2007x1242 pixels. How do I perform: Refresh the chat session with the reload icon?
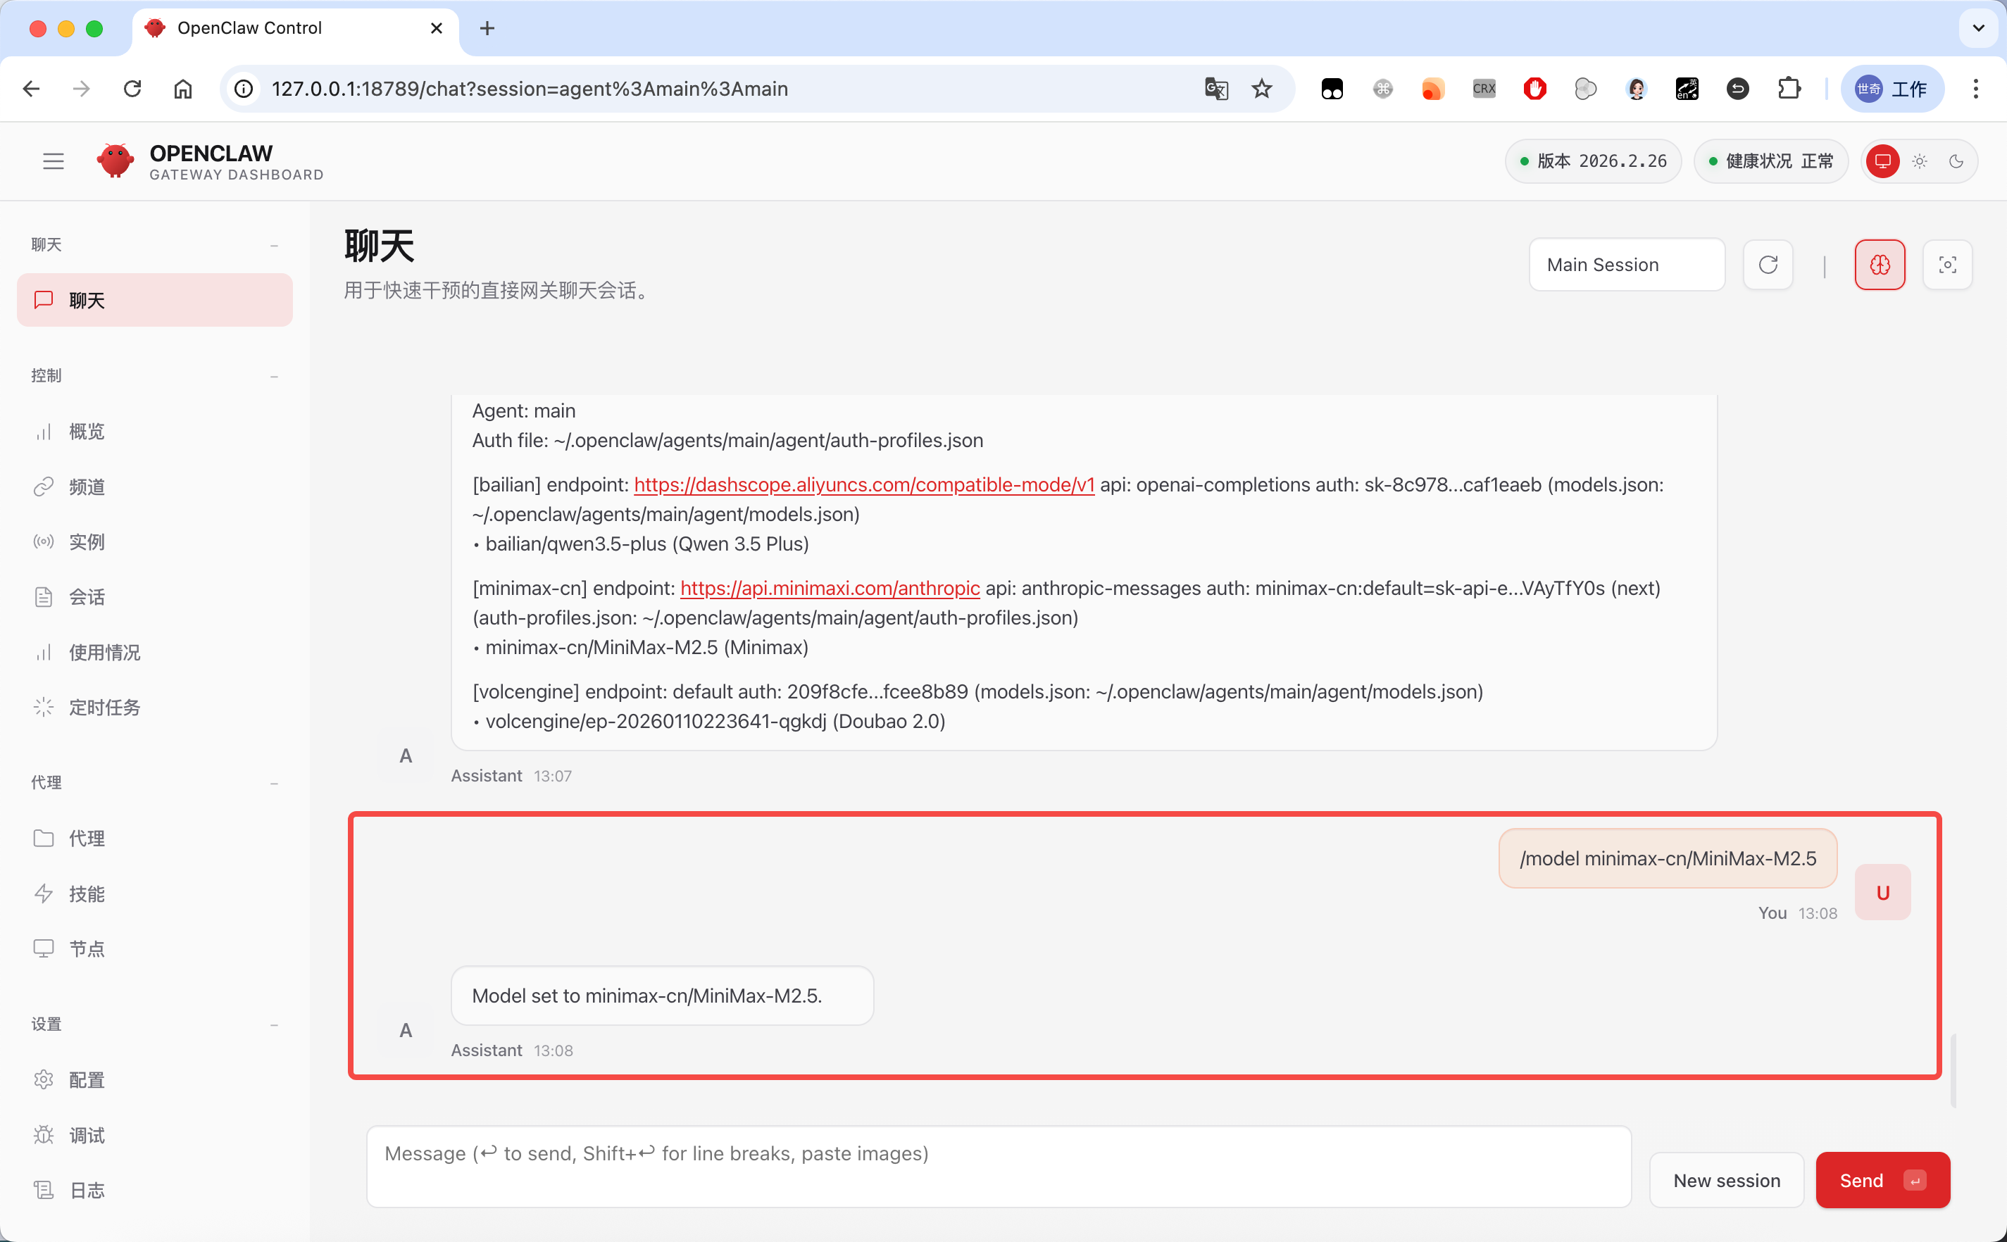[x=1768, y=265]
